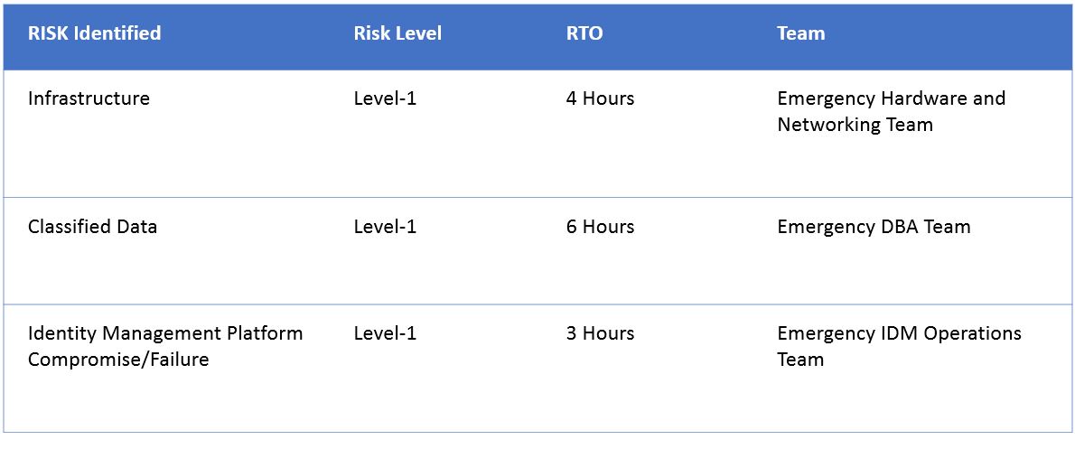Select the "Team" column header
The image size is (1075, 449).
800,33
